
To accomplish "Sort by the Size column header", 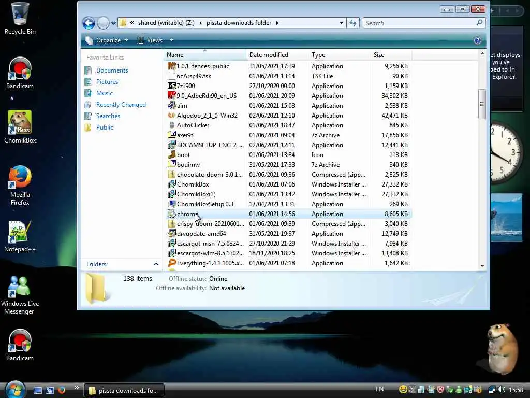I will point(391,55).
